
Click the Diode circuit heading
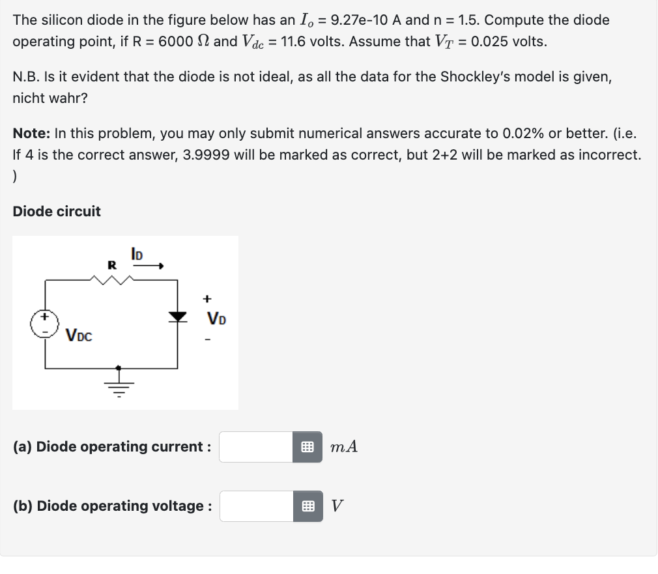pos(55,211)
